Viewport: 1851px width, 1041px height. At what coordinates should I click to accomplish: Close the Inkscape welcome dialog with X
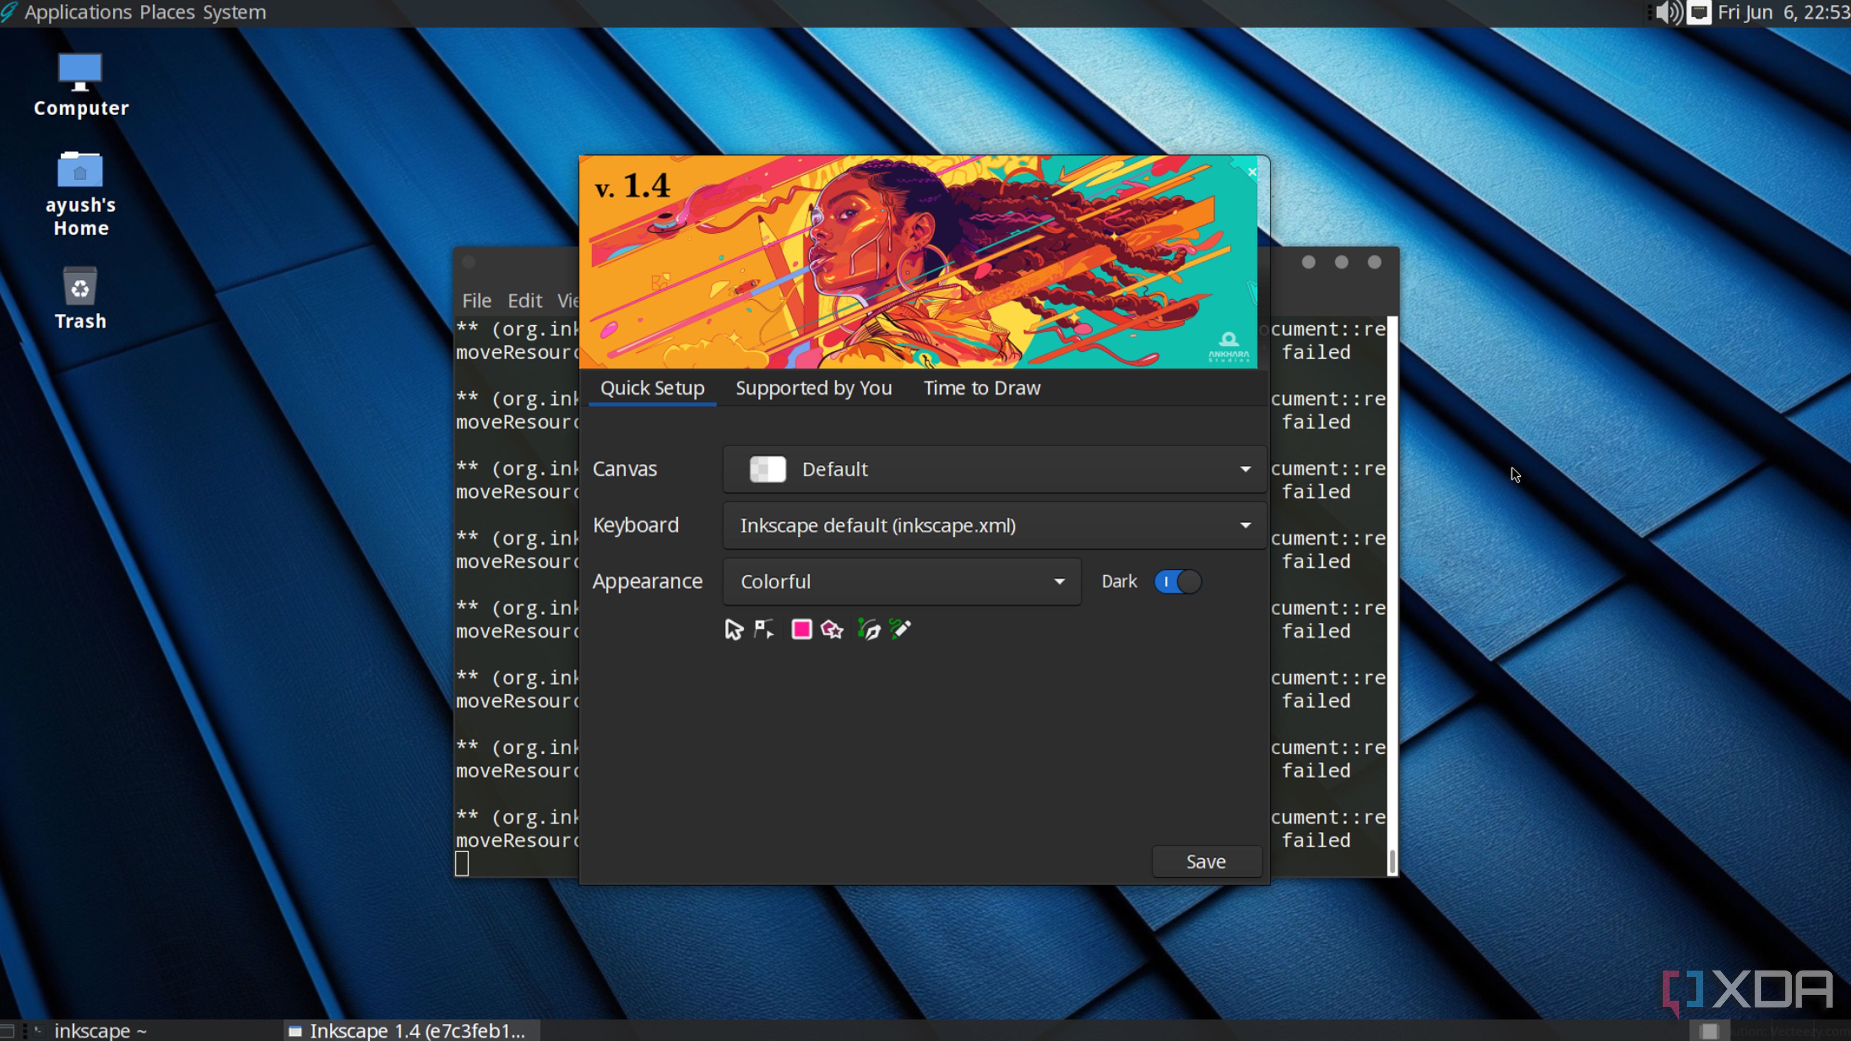(x=1252, y=172)
